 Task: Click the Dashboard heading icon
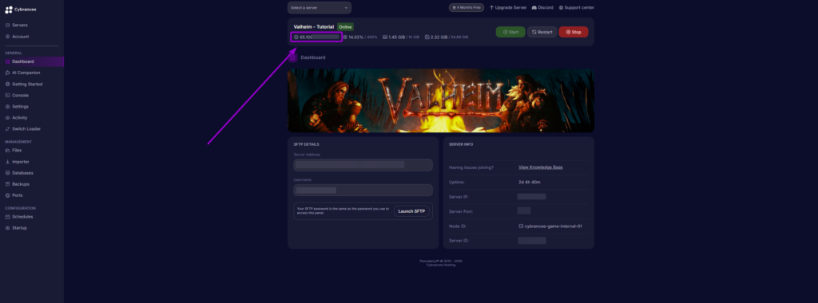coord(292,57)
